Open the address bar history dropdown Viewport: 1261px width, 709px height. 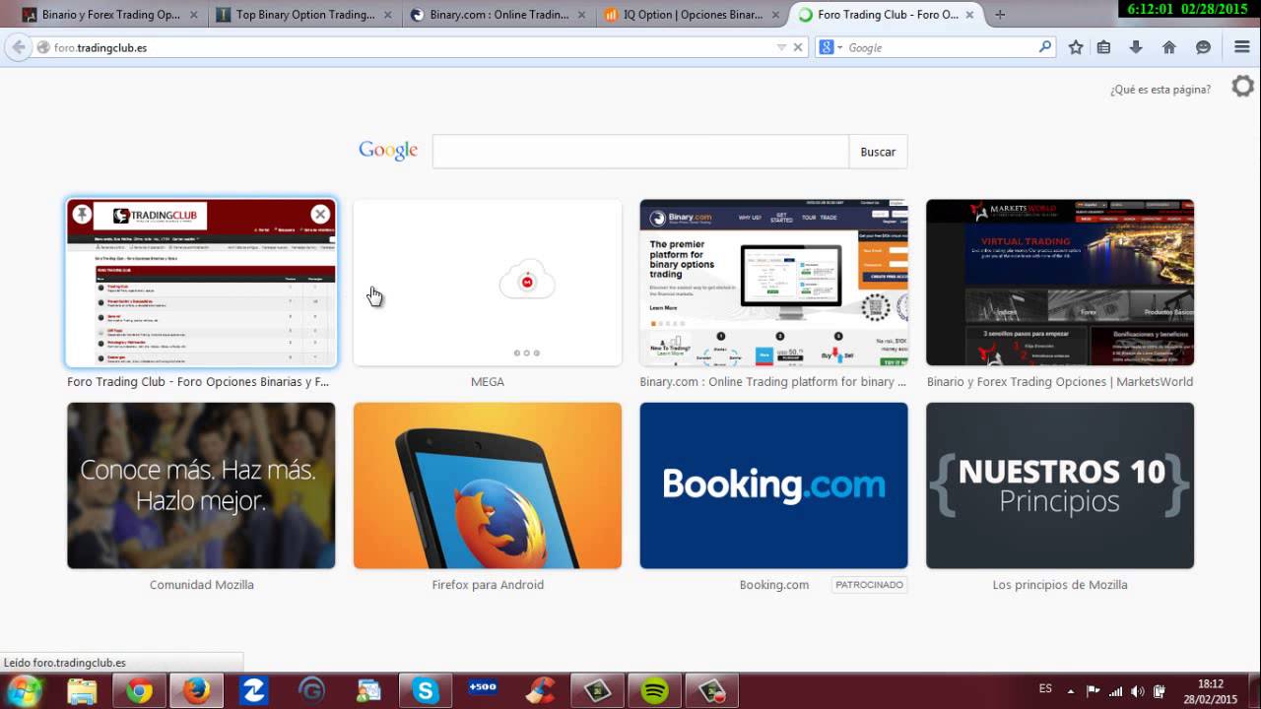point(781,47)
